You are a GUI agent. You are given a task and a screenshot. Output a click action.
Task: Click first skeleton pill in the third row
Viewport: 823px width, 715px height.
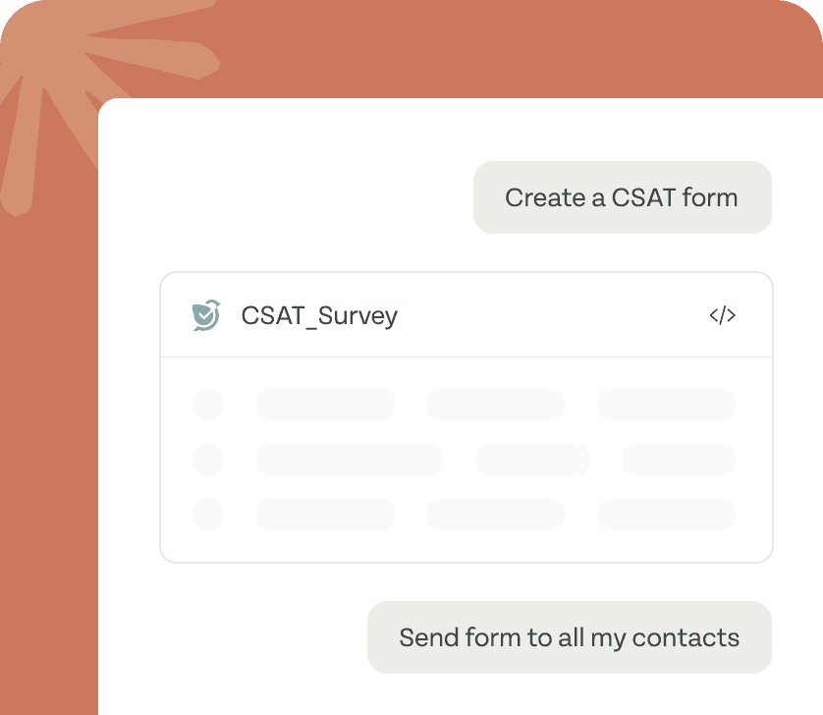pyautogui.click(x=325, y=515)
